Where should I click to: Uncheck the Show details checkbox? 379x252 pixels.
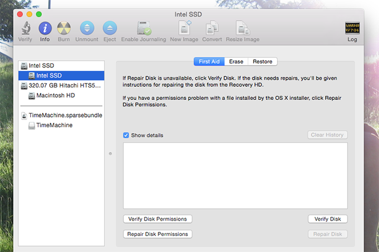(x=126, y=135)
